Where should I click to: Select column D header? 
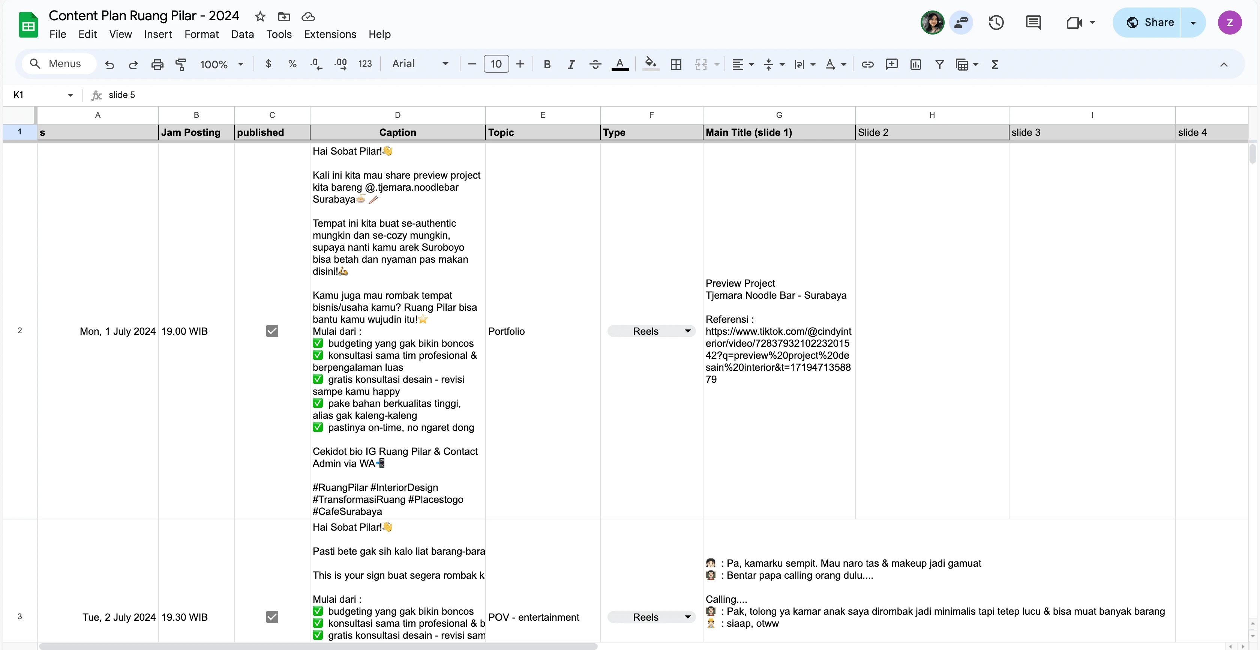[x=397, y=115]
